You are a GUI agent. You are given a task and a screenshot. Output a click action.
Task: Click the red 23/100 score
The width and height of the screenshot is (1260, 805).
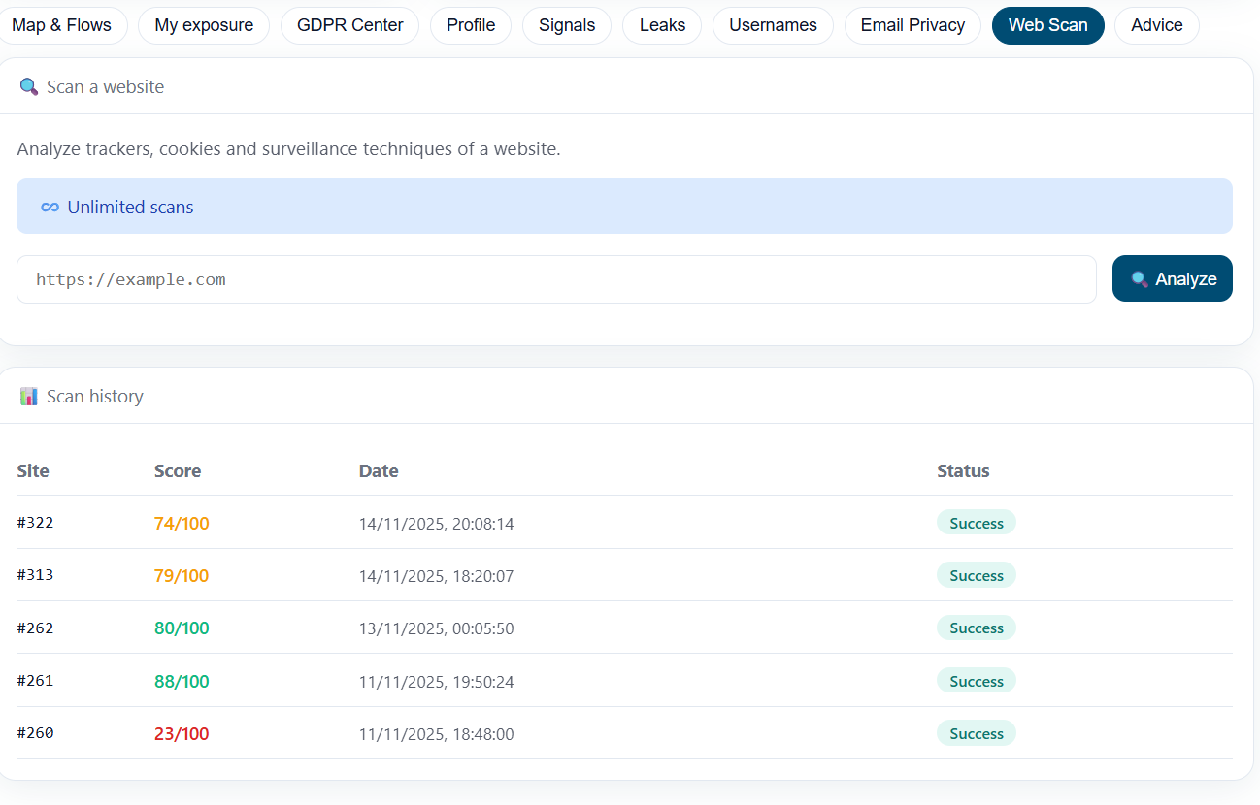tap(182, 734)
